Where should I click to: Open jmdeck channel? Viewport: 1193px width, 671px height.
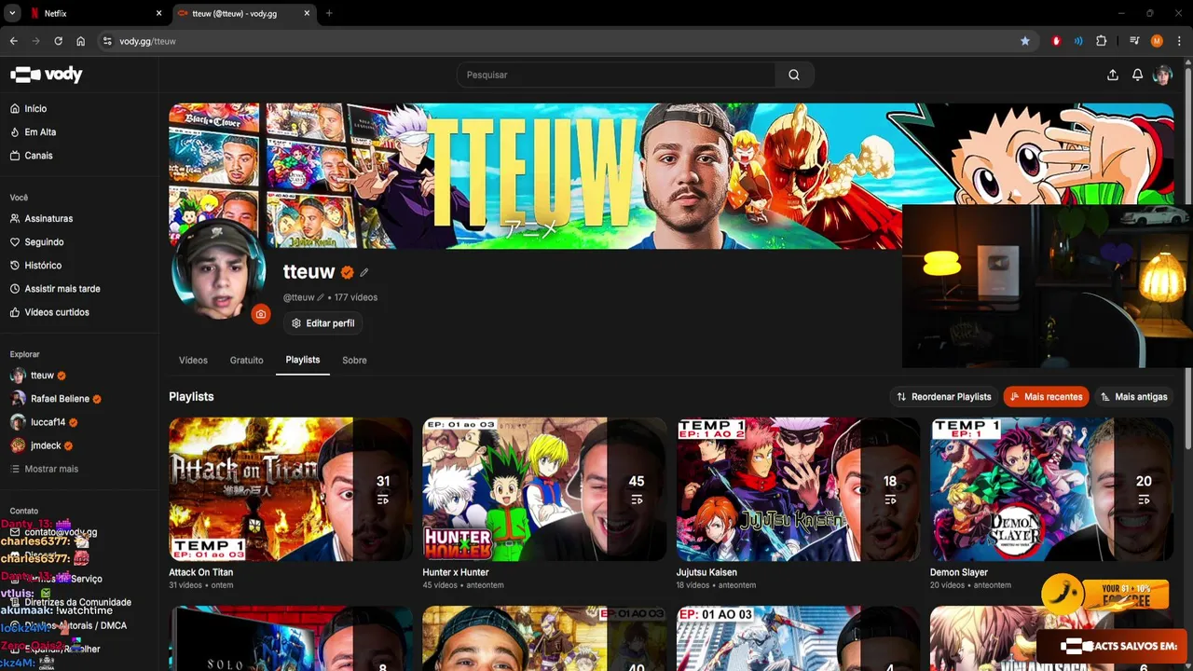click(46, 445)
